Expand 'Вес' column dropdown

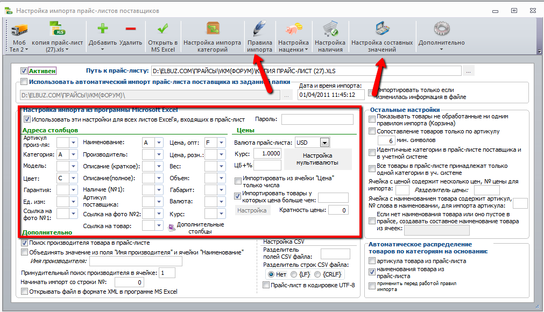point(221,166)
